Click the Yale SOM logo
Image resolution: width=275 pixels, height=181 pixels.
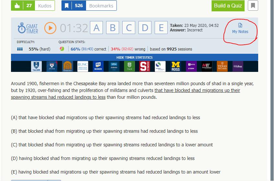(x=36, y=66)
